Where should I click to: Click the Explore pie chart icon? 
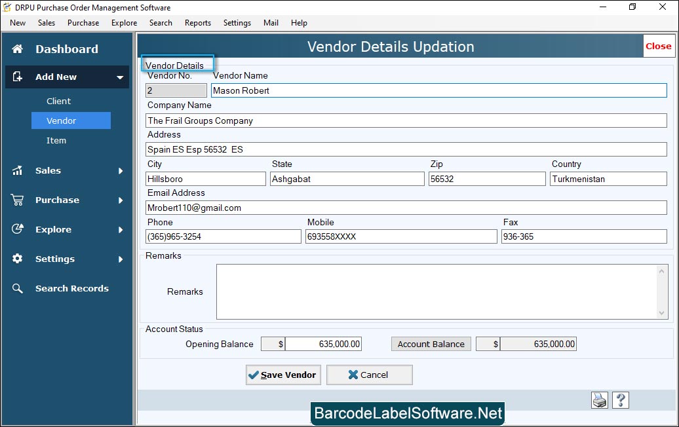coord(18,229)
